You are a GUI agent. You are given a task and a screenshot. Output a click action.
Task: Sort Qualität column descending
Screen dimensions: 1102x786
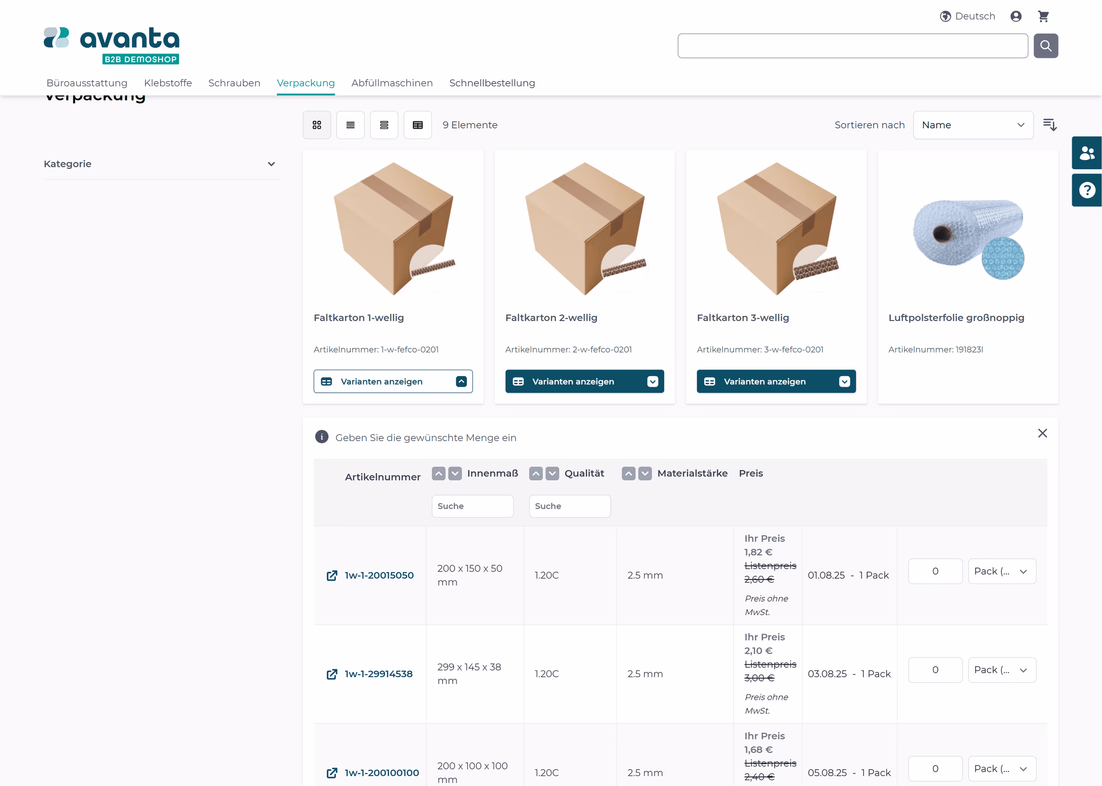[x=552, y=473]
